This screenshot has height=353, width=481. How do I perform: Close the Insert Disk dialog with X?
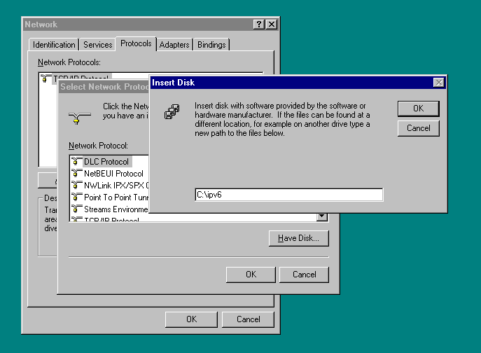point(439,83)
